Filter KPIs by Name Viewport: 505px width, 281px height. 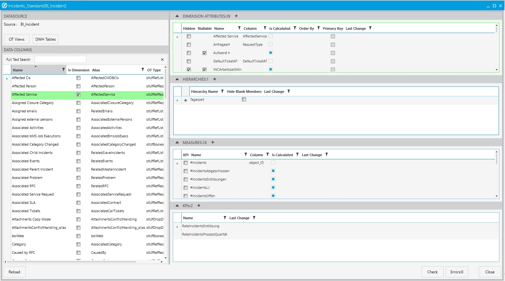pyautogui.click(x=225, y=218)
